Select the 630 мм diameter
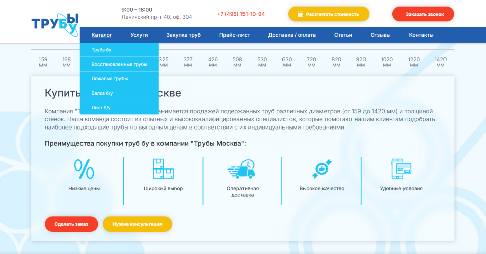 [287, 62]
